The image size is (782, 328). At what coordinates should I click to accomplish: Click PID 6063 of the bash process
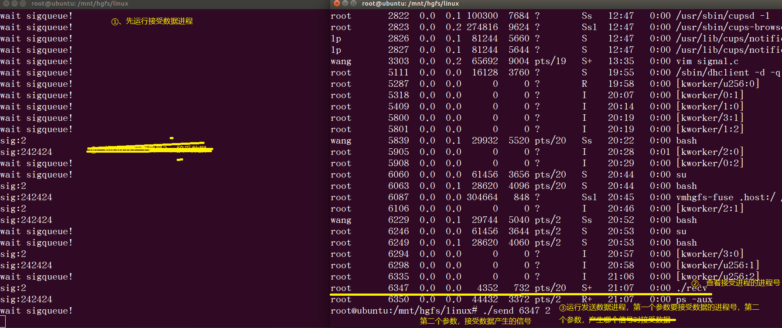[x=399, y=186]
